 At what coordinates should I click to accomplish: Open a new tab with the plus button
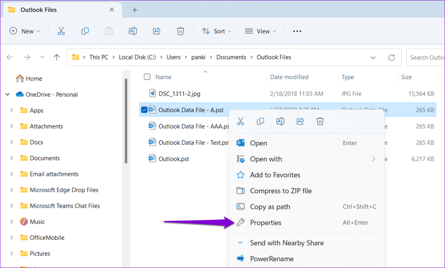[135, 10]
